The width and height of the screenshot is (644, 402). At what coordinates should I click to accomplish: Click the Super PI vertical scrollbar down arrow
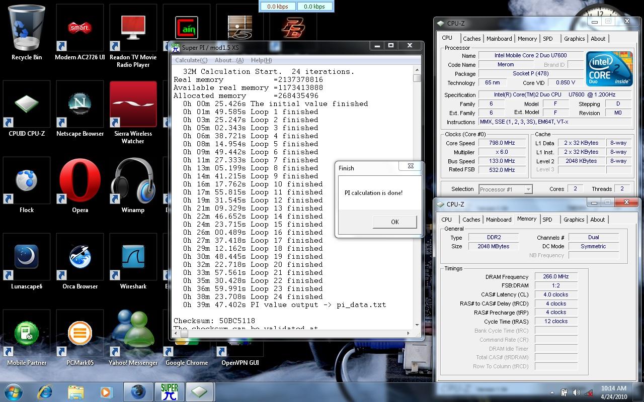(x=417, y=324)
